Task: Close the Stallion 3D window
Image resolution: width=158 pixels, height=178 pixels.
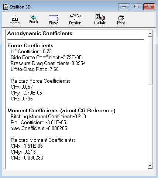Action: click(149, 7)
